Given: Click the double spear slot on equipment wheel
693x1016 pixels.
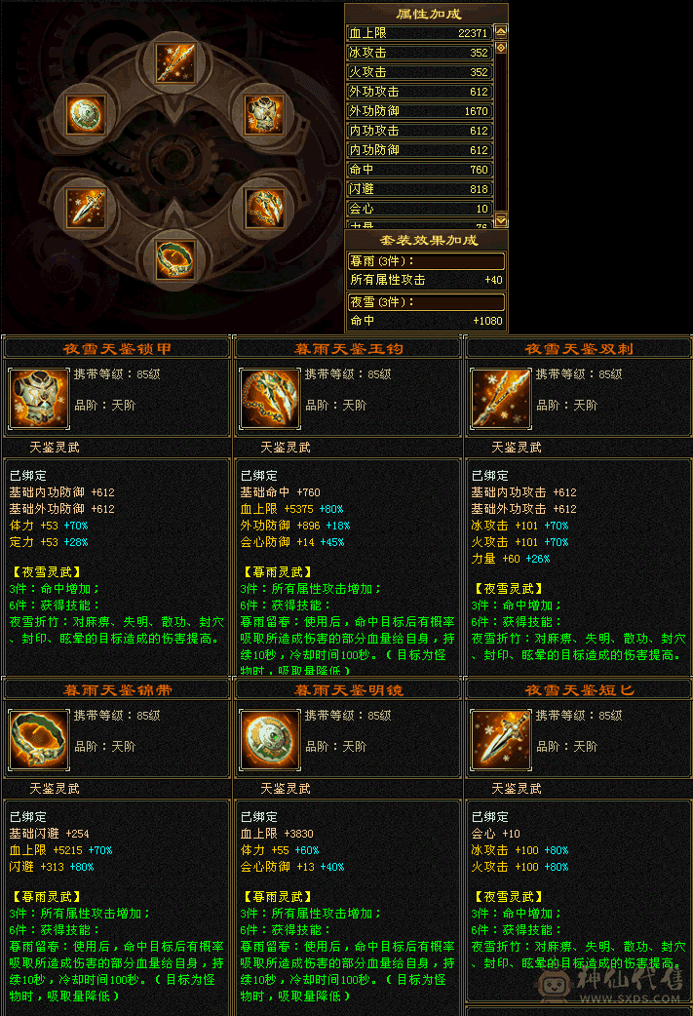Looking at the screenshot, I should pyautogui.click(x=174, y=62).
